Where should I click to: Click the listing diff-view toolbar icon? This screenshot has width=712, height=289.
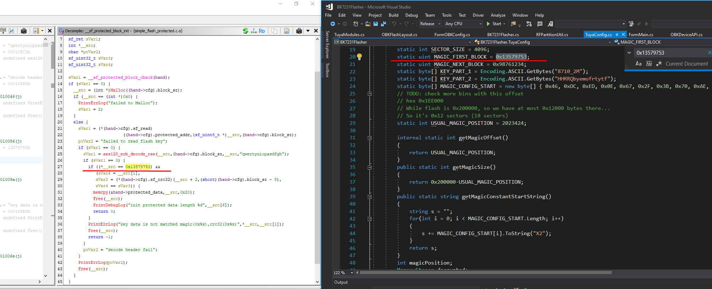11,31
